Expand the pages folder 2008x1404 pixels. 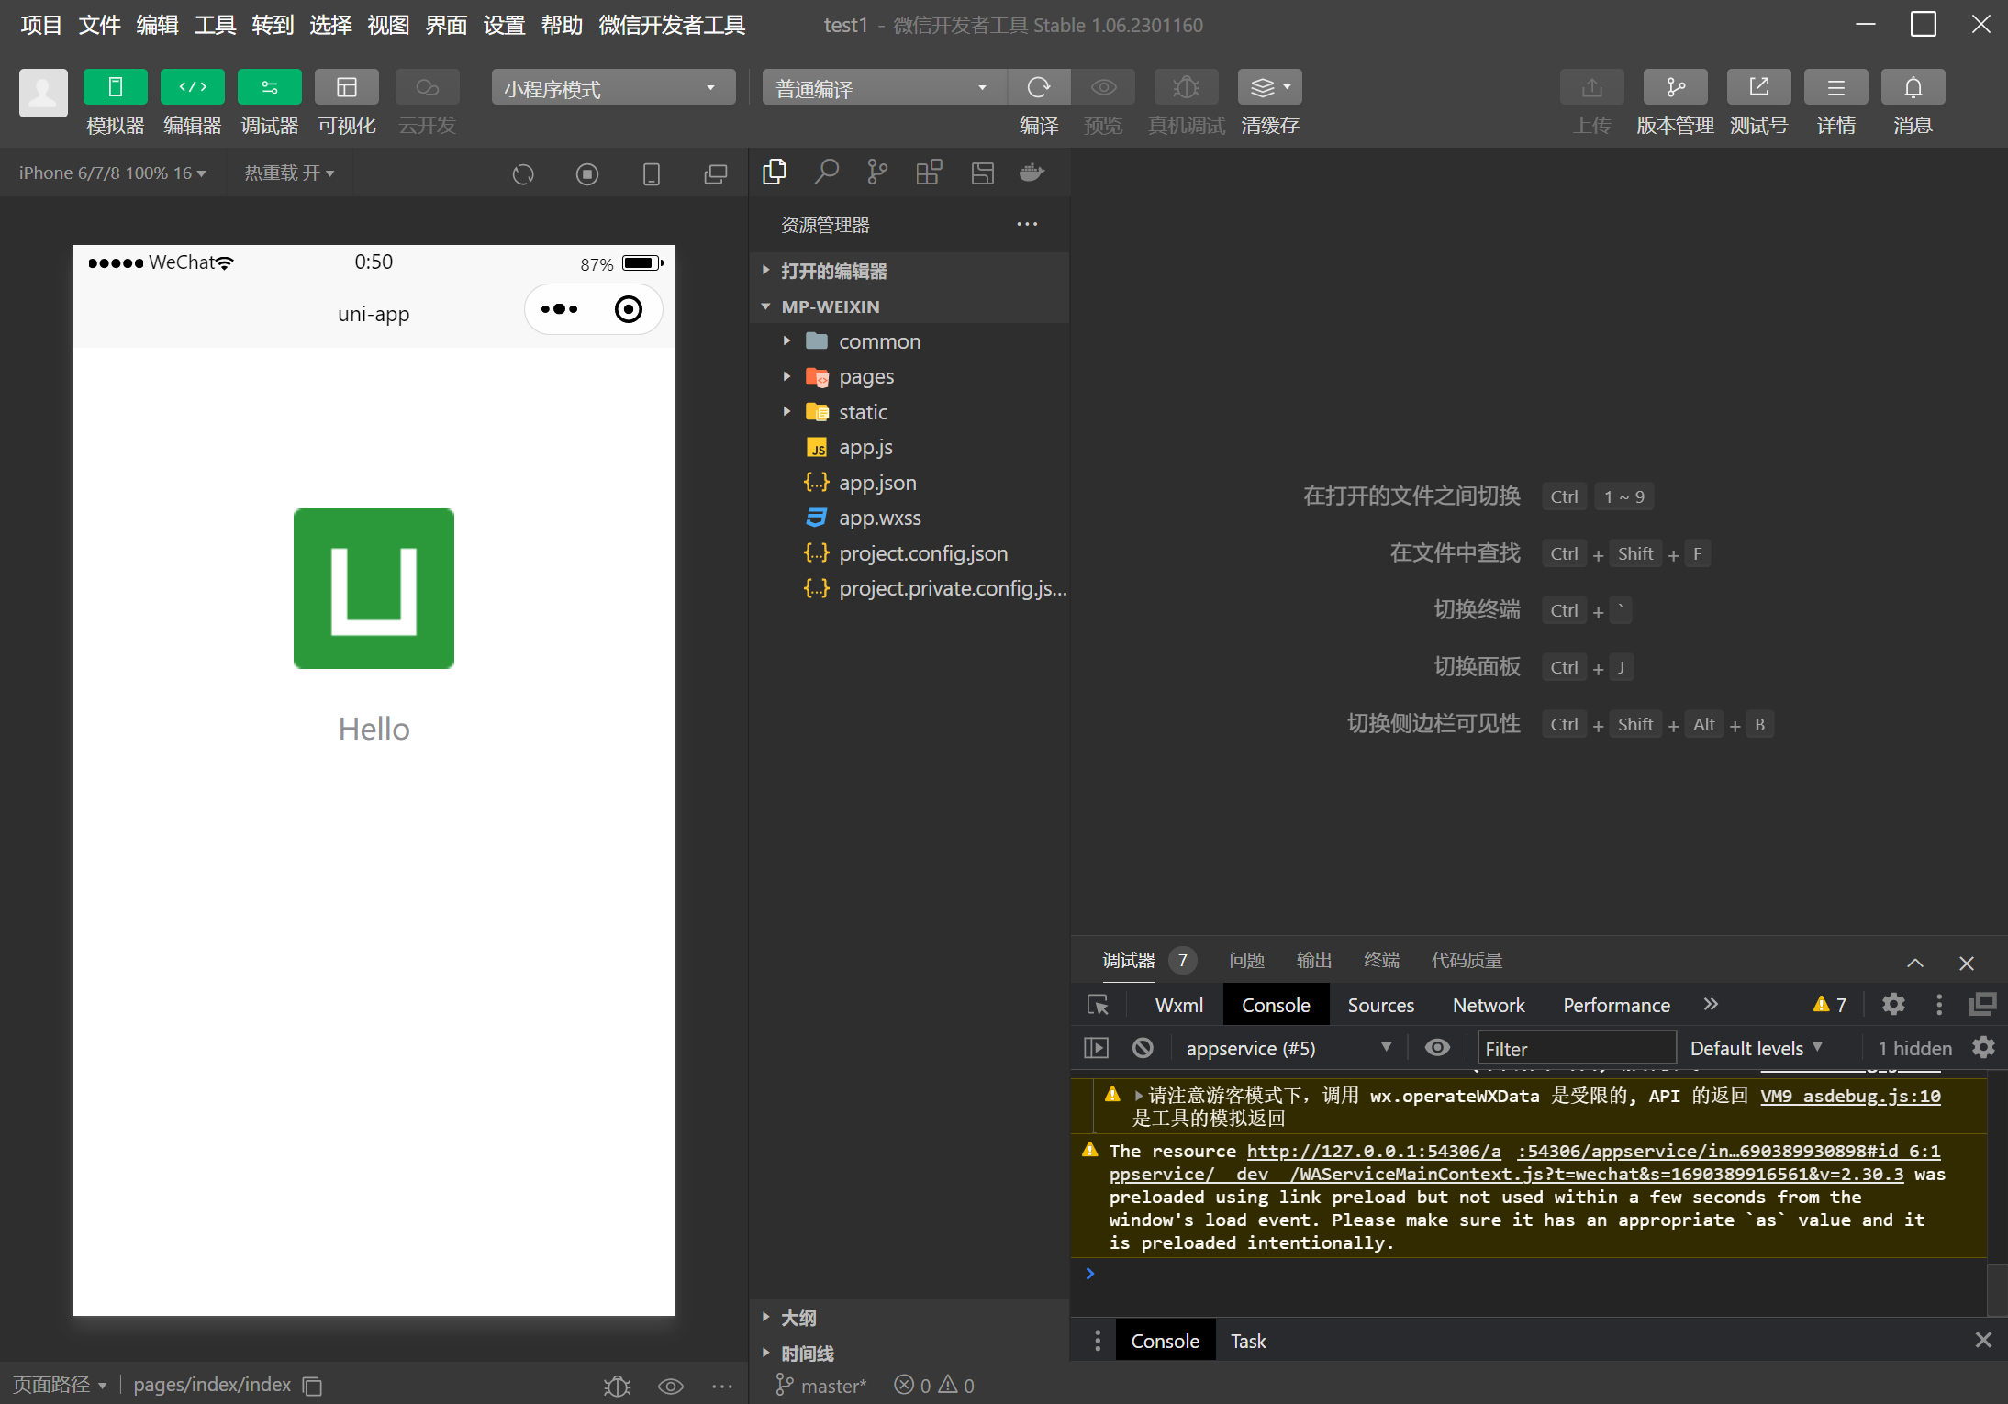909,376
